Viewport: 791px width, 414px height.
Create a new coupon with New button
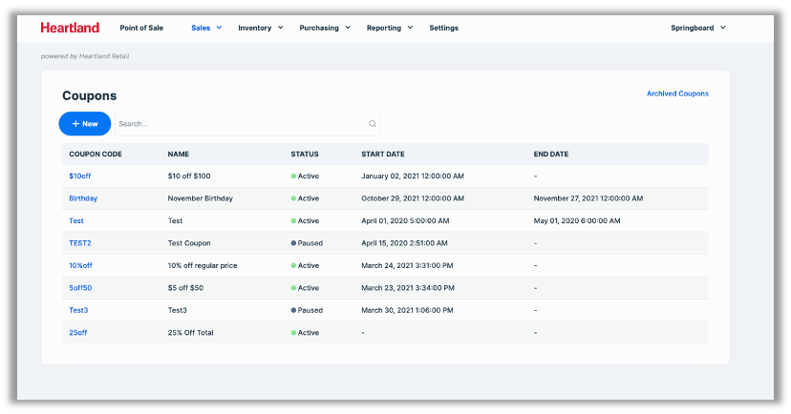[85, 124]
